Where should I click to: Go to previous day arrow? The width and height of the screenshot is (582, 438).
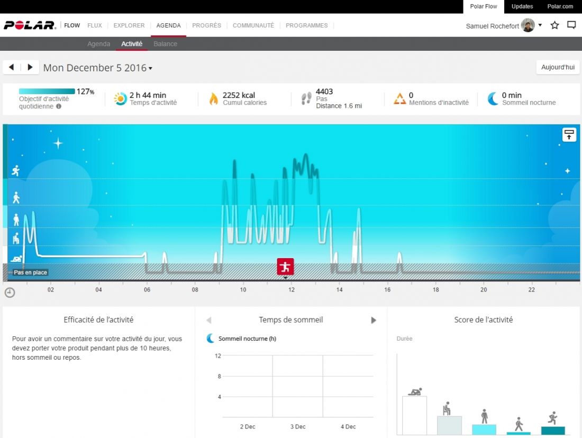pos(11,67)
